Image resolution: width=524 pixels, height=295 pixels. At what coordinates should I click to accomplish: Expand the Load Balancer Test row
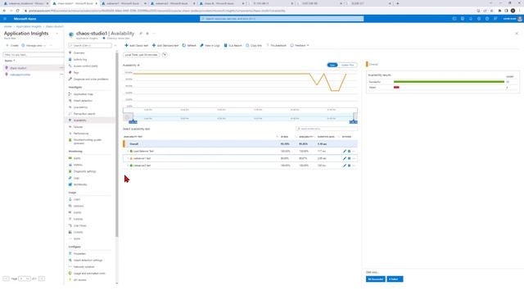tap(128, 151)
